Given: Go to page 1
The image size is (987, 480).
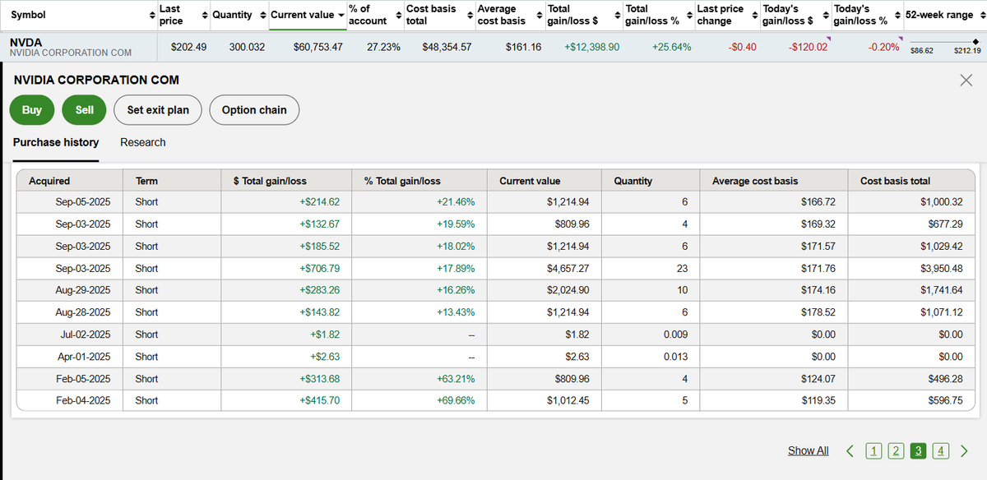Looking at the screenshot, I should (x=873, y=450).
